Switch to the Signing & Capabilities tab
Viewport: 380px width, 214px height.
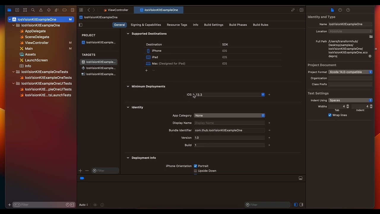[x=146, y=25]
